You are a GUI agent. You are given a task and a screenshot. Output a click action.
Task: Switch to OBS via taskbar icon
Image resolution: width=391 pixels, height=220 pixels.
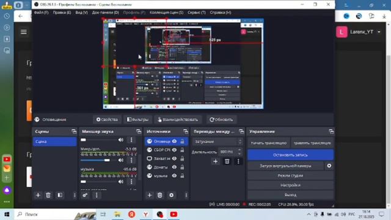pyautogui.click(x=160, y=215)
